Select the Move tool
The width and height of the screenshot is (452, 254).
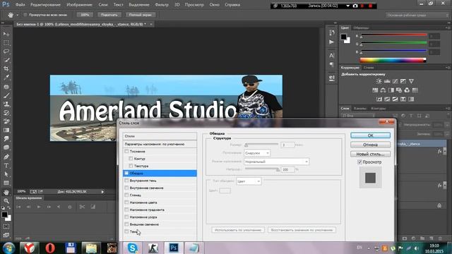point(6,34)
